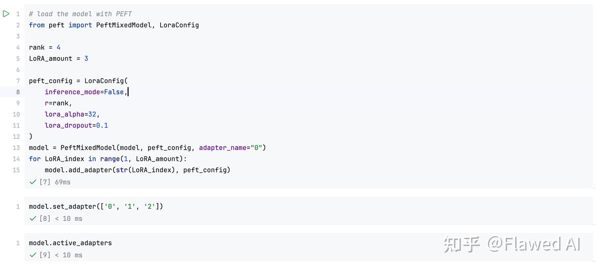Click the rank value 4

pos(58,48)
